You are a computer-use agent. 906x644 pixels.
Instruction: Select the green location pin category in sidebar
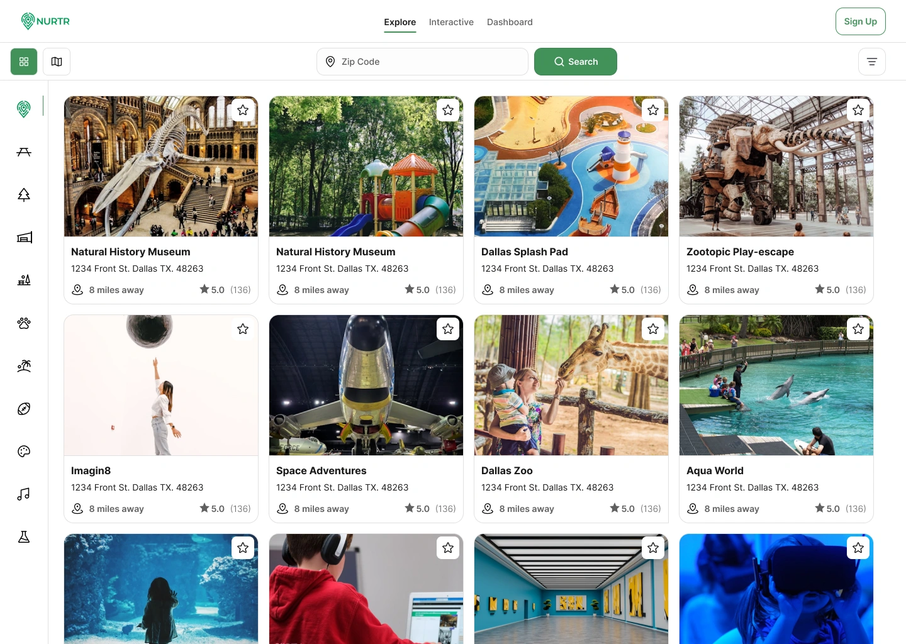coord(24,109)
